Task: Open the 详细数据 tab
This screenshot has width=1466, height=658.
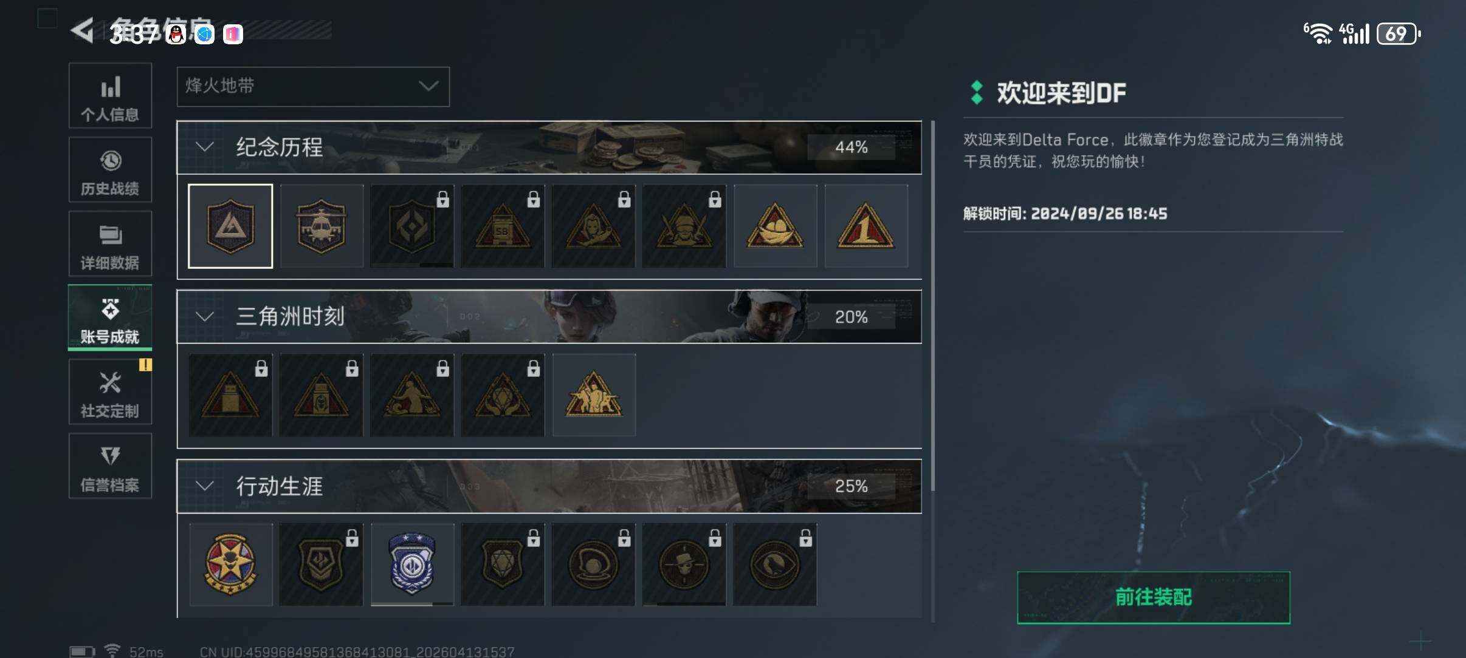Action: [110, 244]
